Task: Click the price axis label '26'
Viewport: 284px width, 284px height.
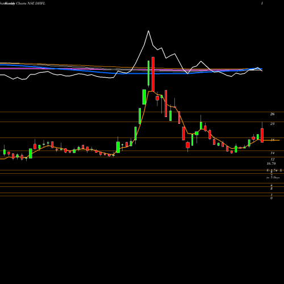Action: pyautogui.click(x=272, y=114)
